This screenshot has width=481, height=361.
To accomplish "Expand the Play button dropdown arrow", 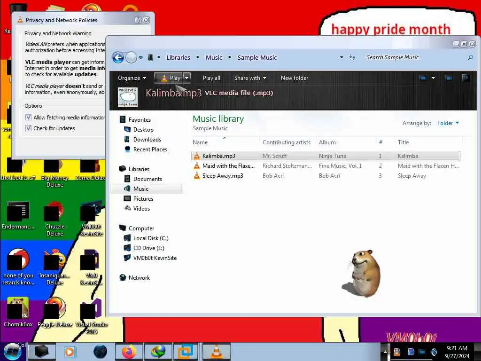I will (186, 78).
